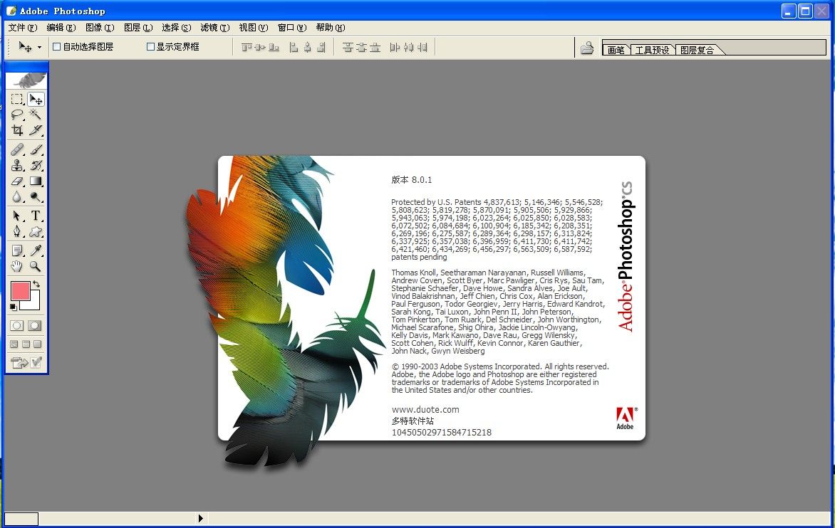This screenshot has height=528, width=835.
Task: Select the Hand tool
Action: coord(17,266)
